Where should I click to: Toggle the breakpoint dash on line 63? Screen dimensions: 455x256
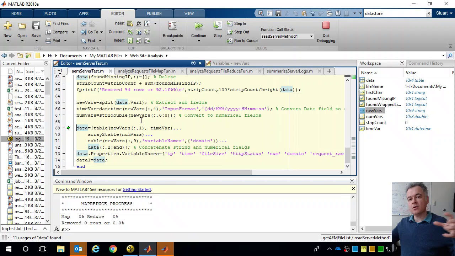coord(64,90)
